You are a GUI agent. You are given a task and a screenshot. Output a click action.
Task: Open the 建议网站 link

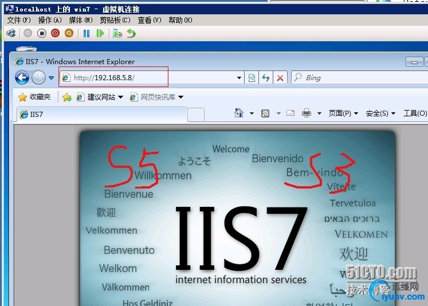click(97, 97)
